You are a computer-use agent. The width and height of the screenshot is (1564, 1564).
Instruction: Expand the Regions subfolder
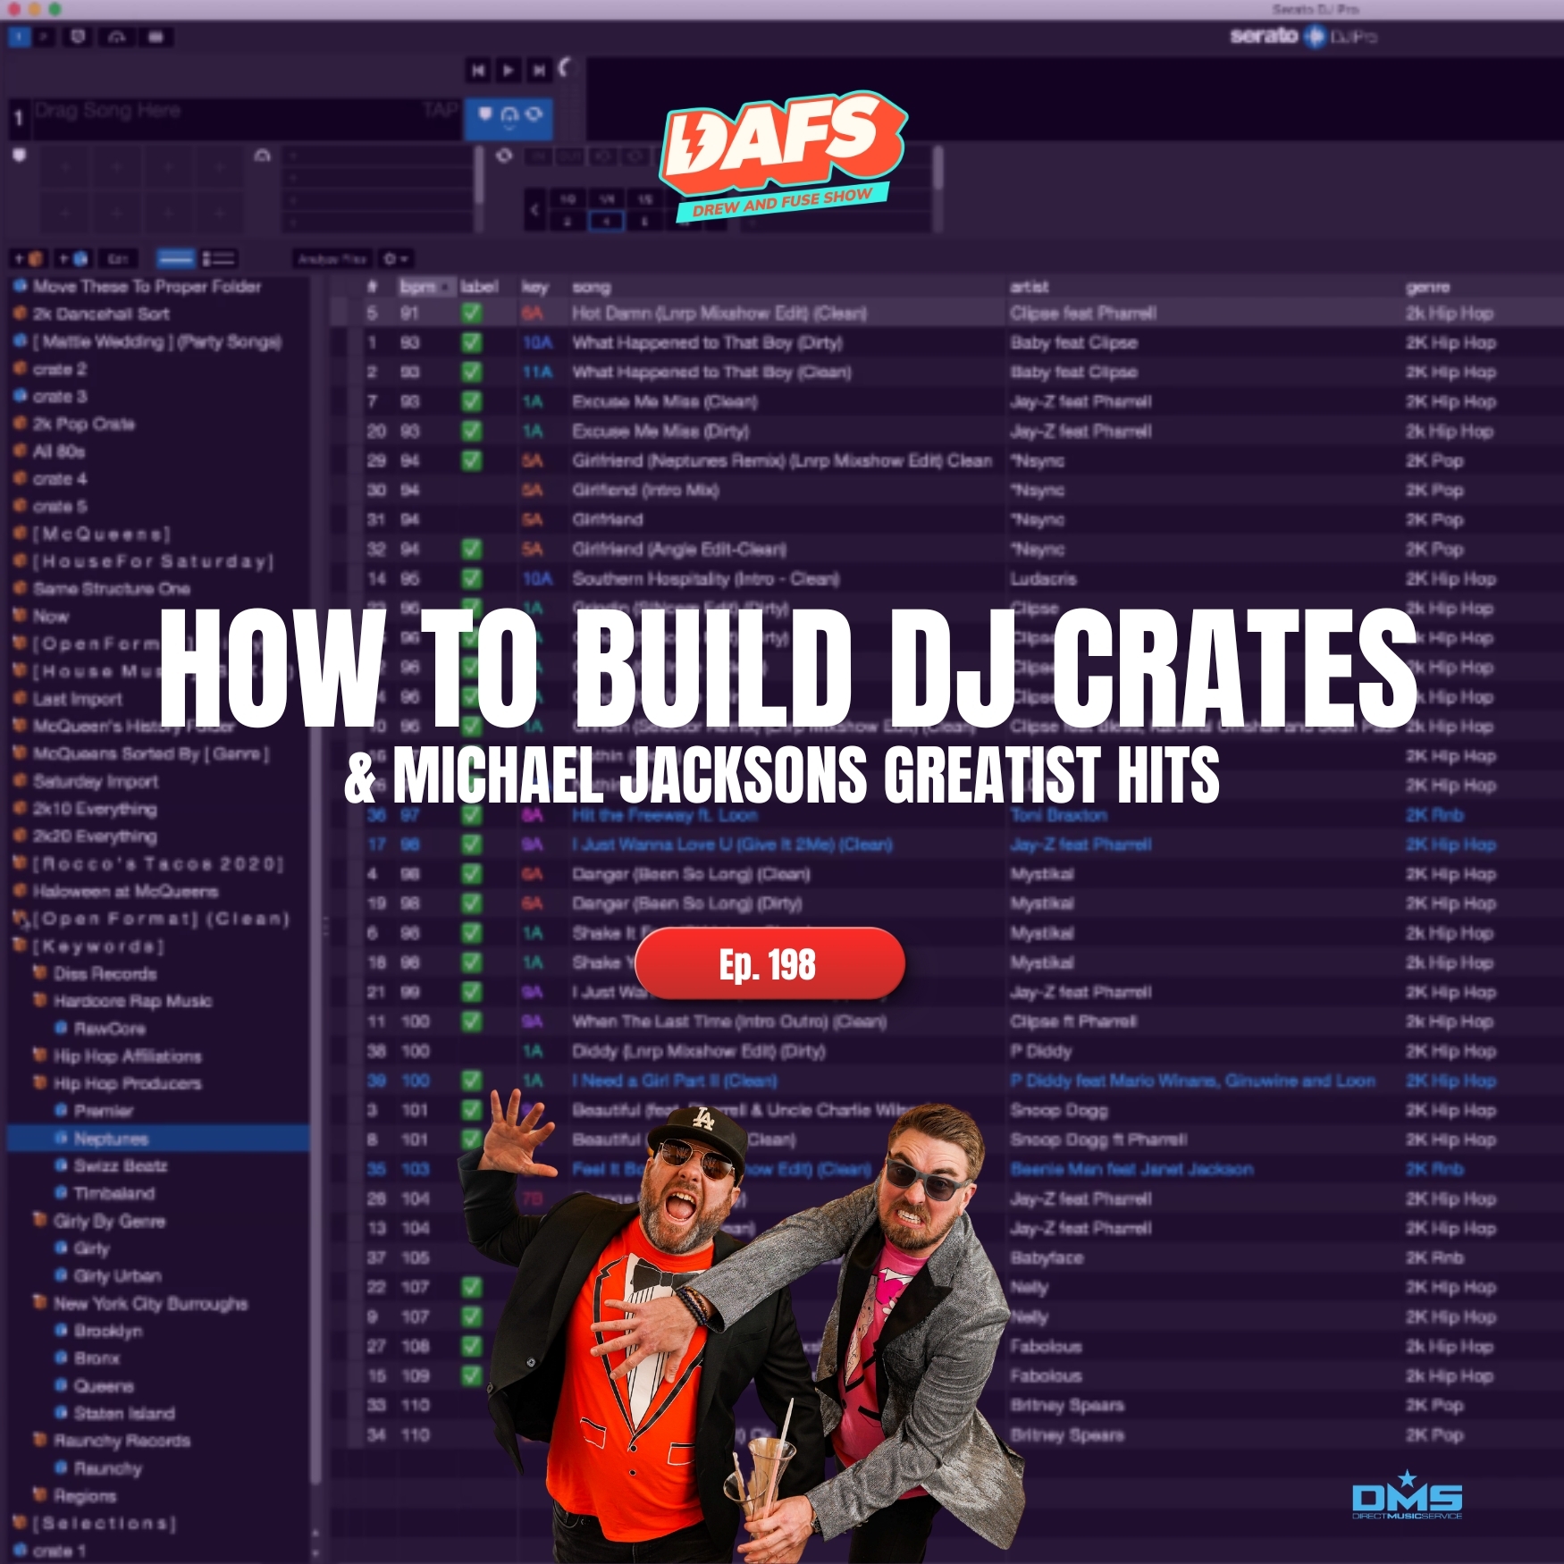[x=40, y=1495]
